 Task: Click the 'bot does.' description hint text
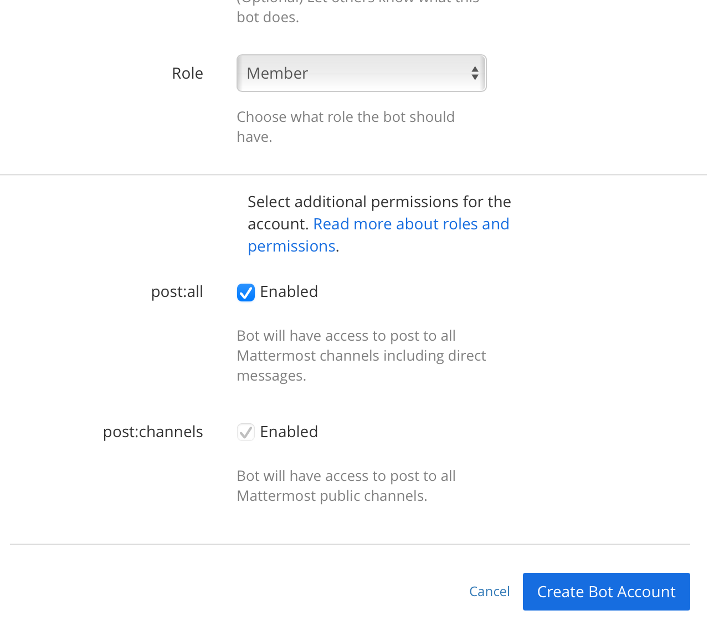coord(268,17)
